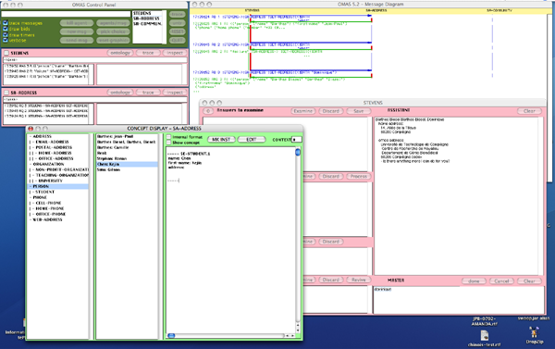Click the Examine button in STEVENS window
Viewport: 555px width, 349px height.
pyautogui.click(x=303, y=111)
